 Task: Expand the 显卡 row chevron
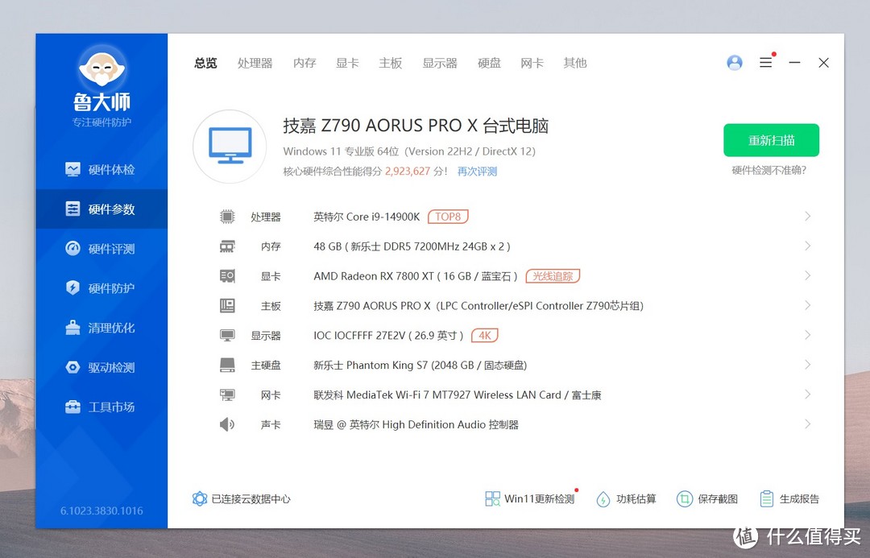tap(808, 275)
